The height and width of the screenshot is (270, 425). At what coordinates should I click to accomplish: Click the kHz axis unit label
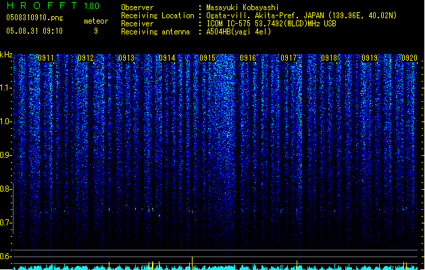pyautogui.click(x=6, y=55)
